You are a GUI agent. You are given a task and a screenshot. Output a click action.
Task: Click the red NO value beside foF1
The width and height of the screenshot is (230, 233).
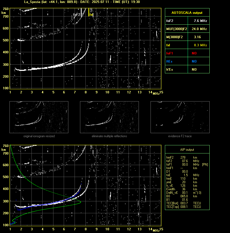point(194,53)
